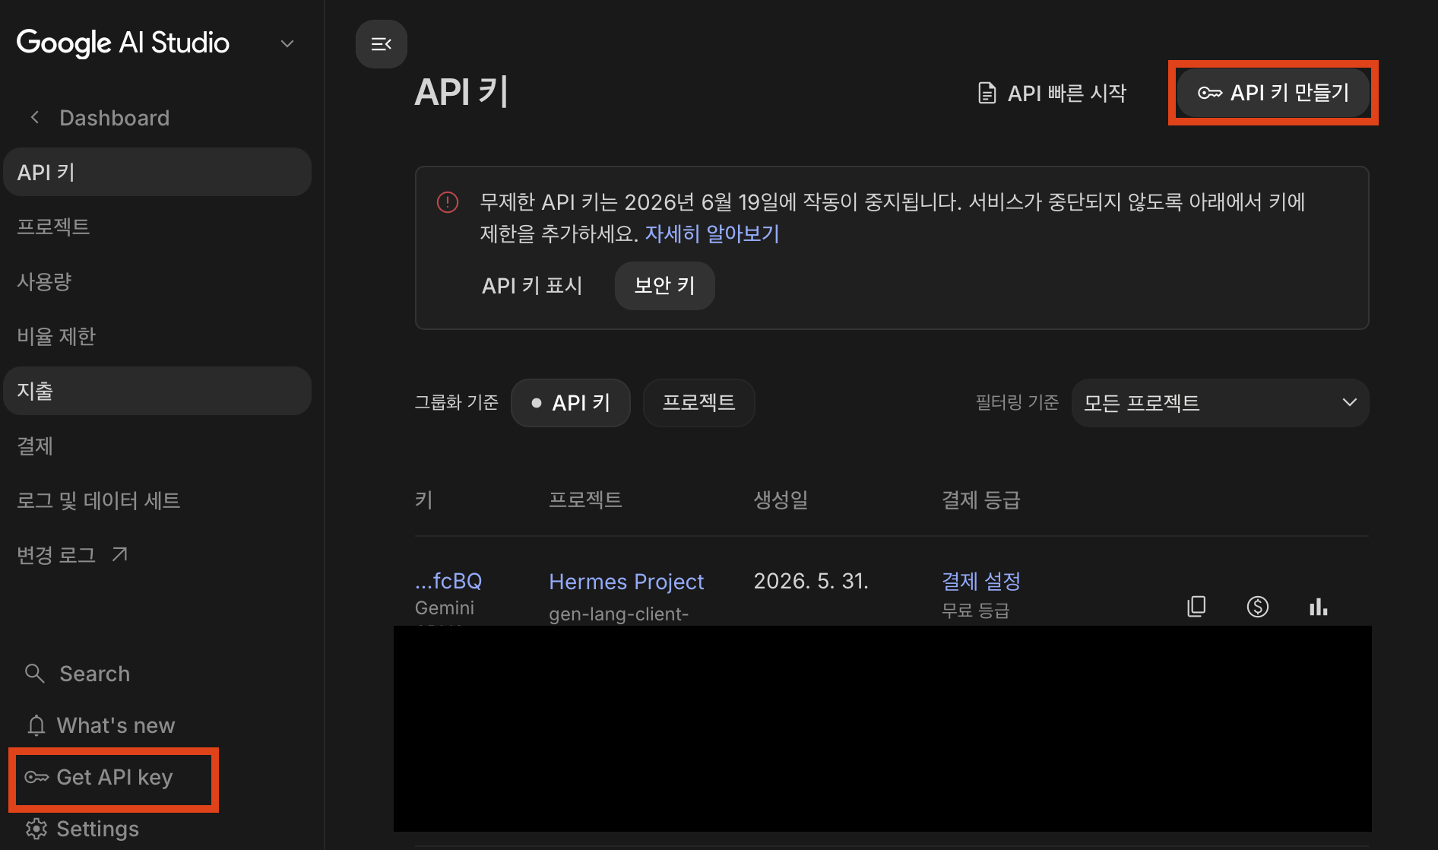This screenshot has width=1438, height=850.
Task: Click the 무료 등급 tier text
Action: [x=975, y=610]
